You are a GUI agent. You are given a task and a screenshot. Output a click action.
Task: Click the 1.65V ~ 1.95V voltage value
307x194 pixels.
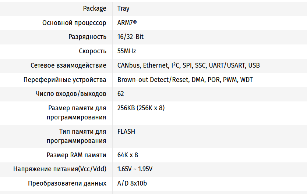(135, 169)
